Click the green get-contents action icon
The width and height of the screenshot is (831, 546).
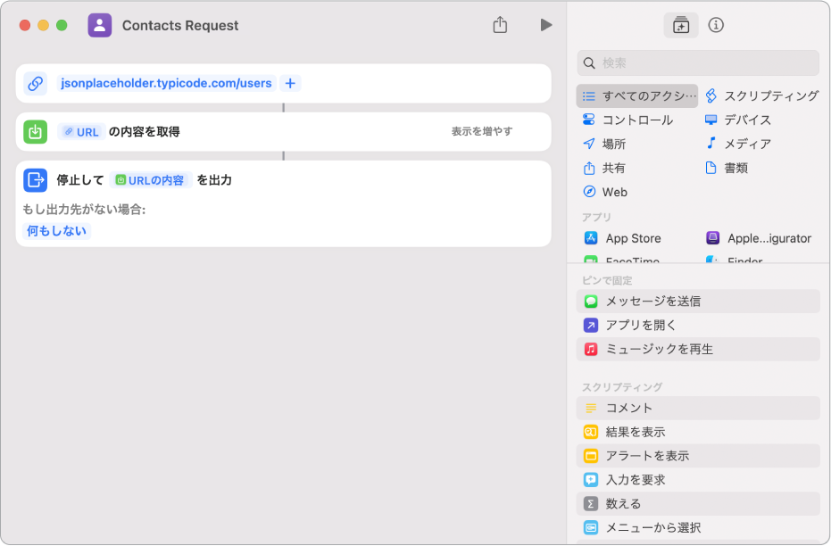tap(36, 132)
